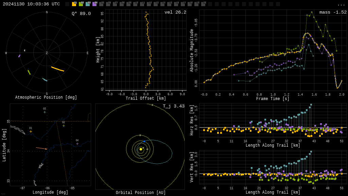Select the gray station 05 slot
Image resolution: width=348 pixels, height=196 pixels.
101,4
